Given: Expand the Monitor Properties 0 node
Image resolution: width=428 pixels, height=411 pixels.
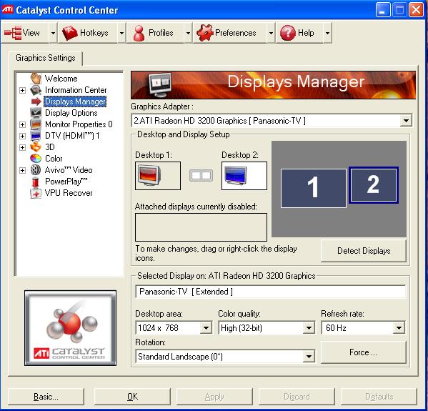Looking at the screenshot, I should [x=23, y=124].
